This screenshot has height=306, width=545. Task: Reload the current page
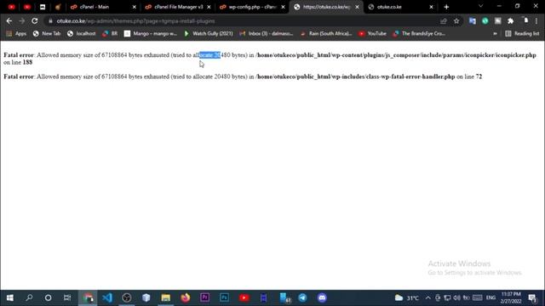(34, 21)
